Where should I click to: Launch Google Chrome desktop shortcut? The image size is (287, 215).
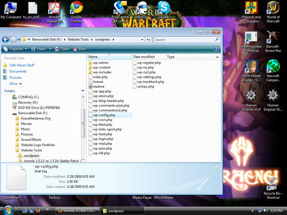(76, 12)
